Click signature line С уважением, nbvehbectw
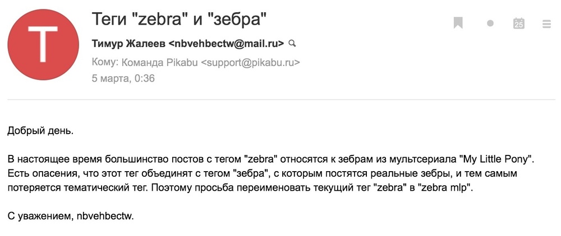This screenshot has height=236, width=561. 70,216
